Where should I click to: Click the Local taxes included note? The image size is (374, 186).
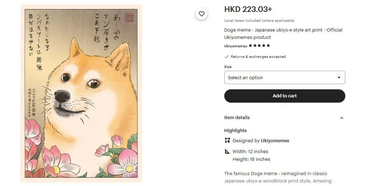259,21
